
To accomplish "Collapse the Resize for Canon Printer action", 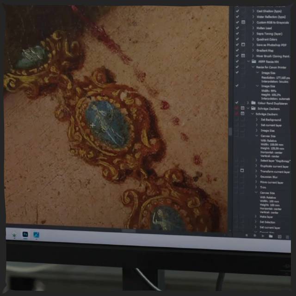I will [x=253, y=67].
